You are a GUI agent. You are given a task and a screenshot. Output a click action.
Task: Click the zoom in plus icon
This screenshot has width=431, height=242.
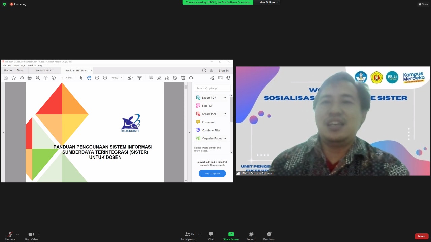[x=105, y=78]
